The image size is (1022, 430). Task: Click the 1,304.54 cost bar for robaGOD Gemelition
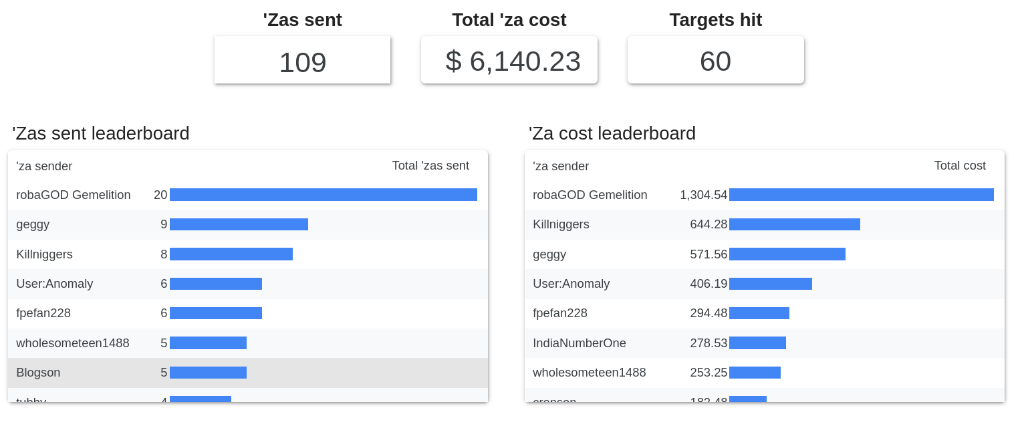[x=861, y=195]
